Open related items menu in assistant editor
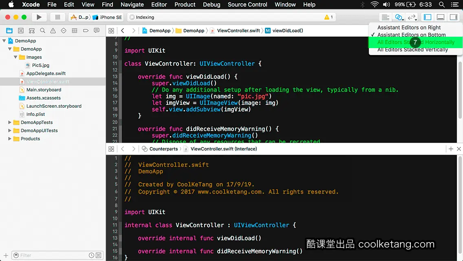463x261 pixels. pyautogui.click(x=111, y=149)
